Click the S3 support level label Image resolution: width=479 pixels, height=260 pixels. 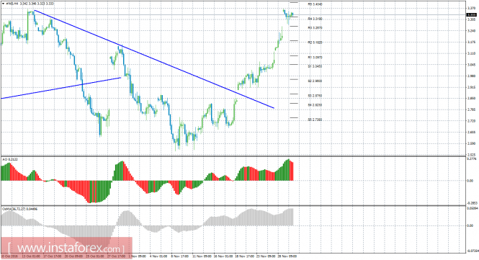pyautogui.click(x=315, y=96)
